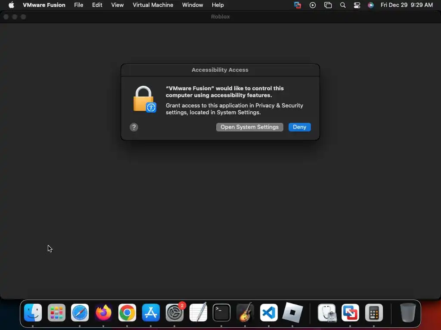441x330 pixels.
Task: Click the lock accessibility icon in dialog
Action: (x=145, y=99)
